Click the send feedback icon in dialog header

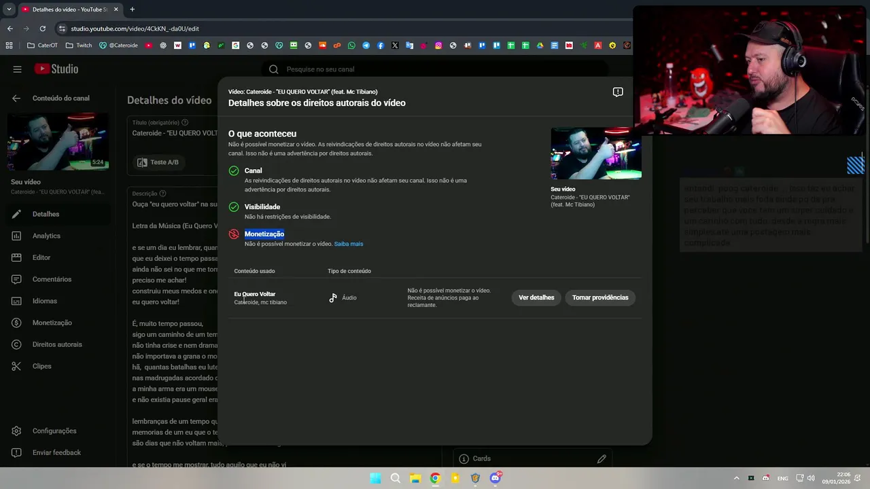click(618, 92)
